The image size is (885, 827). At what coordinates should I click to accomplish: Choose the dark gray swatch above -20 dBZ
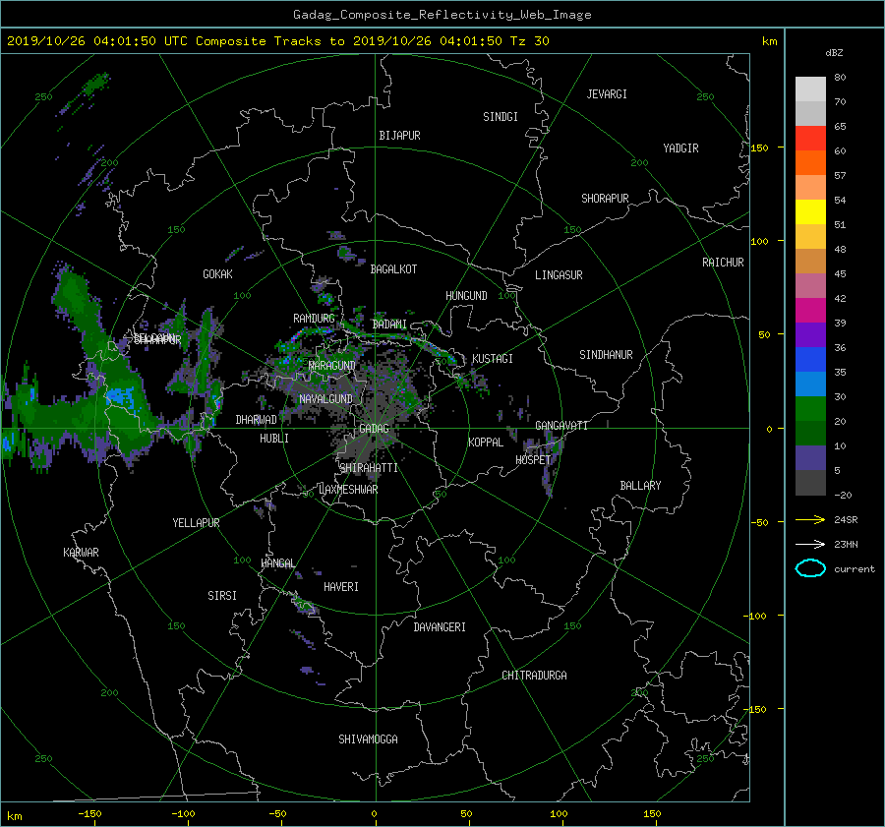coord(810,482)
